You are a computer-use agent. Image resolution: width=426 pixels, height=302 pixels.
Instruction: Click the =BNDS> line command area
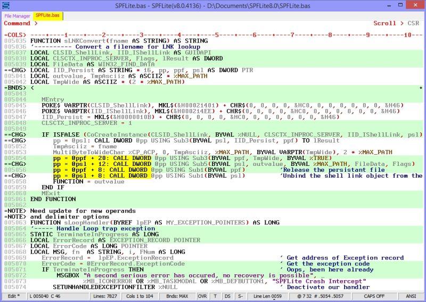[x=15, y=88]
